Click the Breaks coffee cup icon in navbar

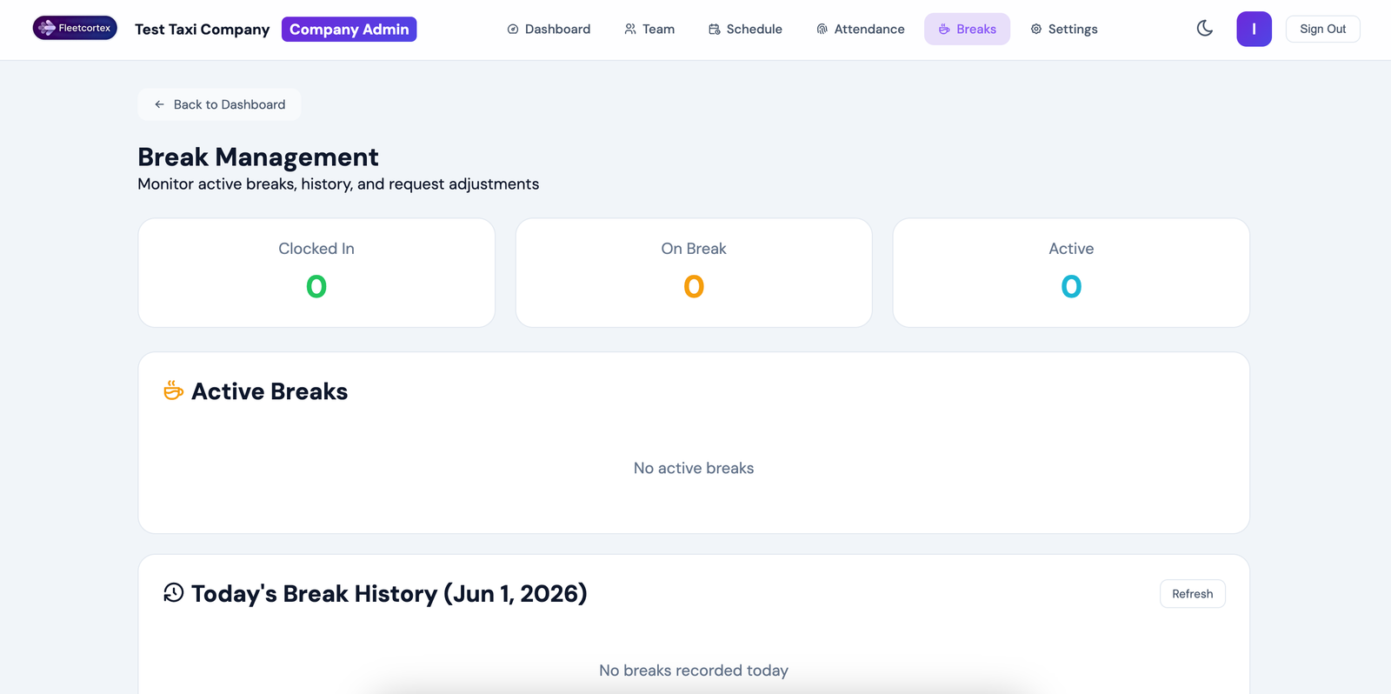point(944,30)
